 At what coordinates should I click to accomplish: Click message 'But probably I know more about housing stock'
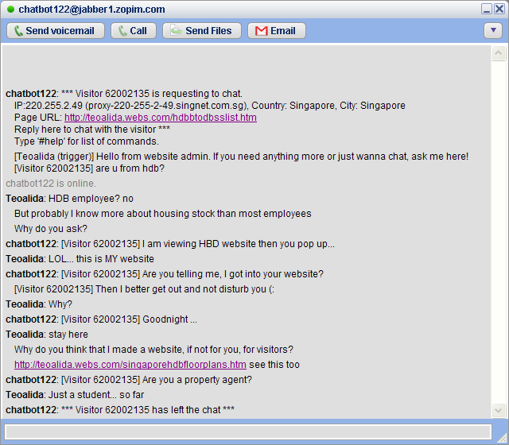(x=162, y=214)
